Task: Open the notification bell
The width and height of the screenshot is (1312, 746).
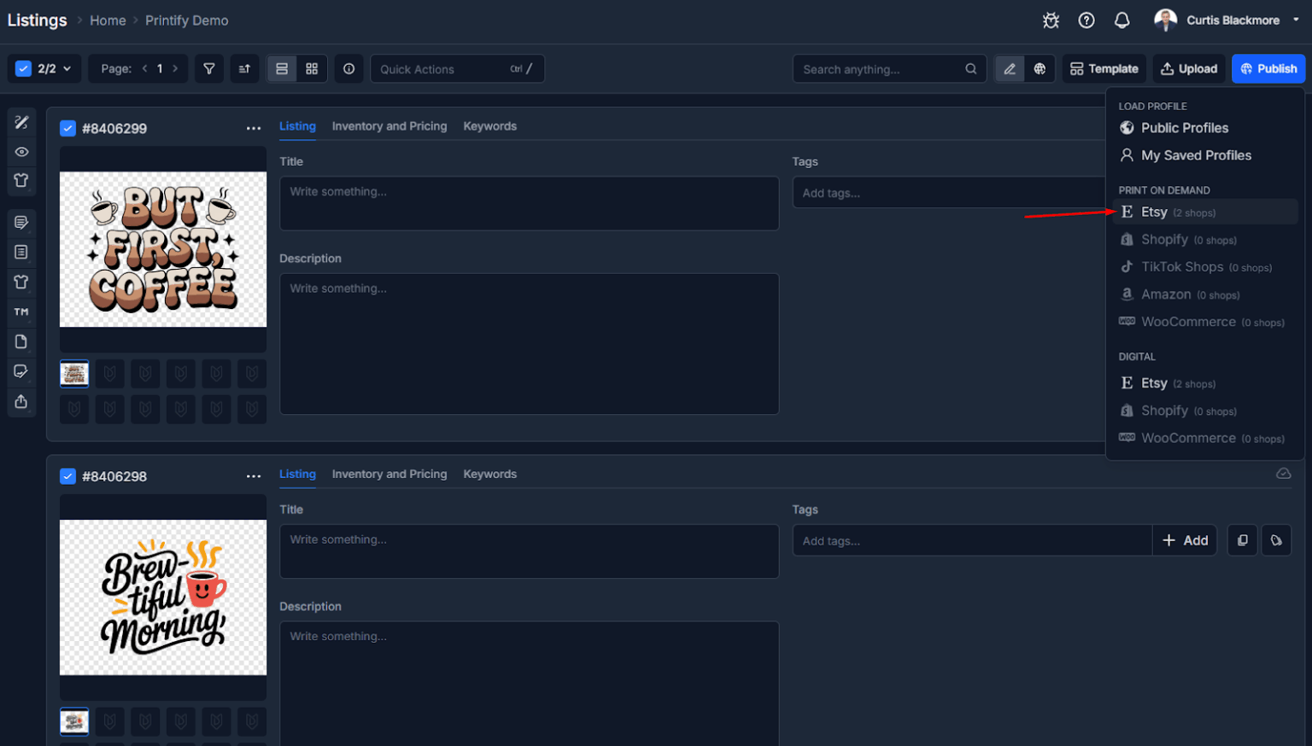Action: [x=1122, y=20]
